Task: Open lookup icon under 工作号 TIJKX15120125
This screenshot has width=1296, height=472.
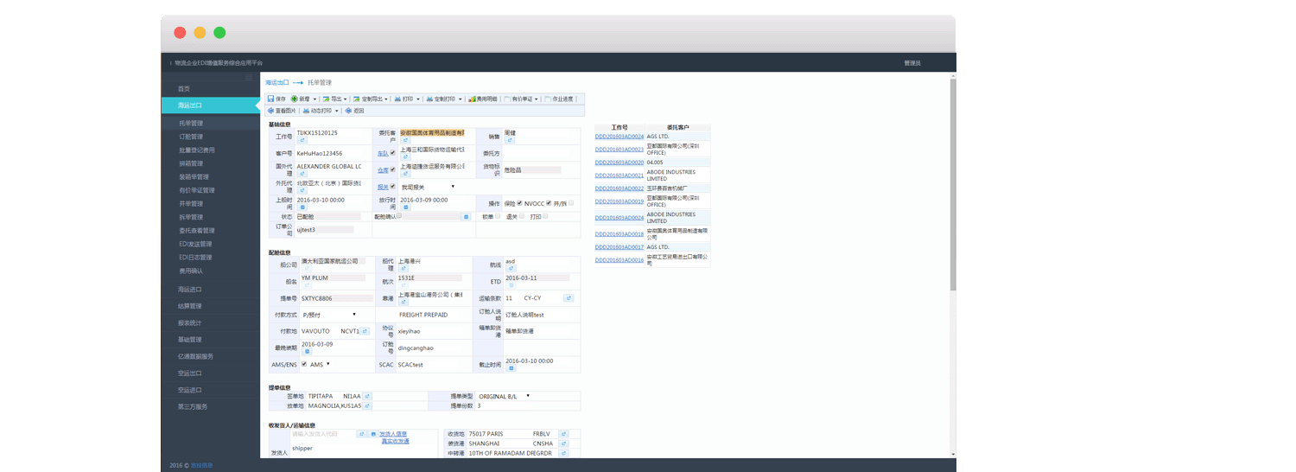Action: pyautogui.click(x=302, y=140)
